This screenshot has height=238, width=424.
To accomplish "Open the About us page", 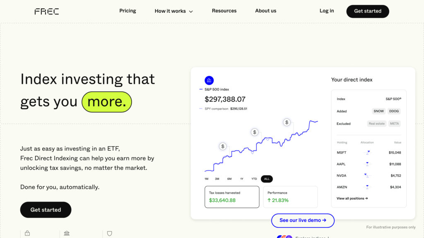I will 265,11.
